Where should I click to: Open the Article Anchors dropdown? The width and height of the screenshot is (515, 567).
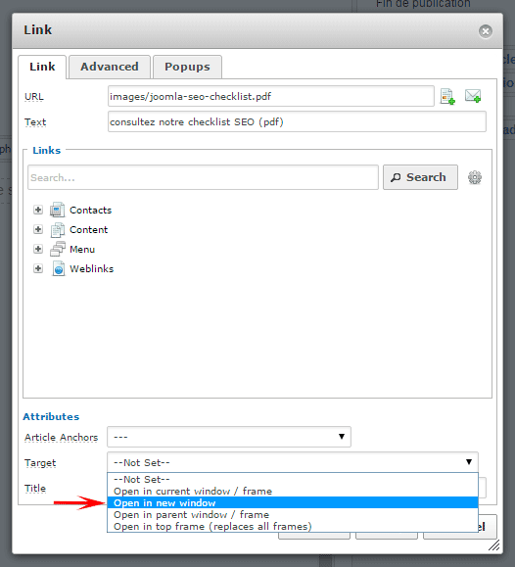point(229,437)
